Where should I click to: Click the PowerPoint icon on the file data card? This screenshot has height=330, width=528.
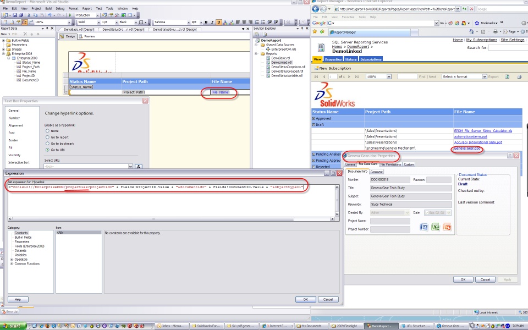pos(447,227)
